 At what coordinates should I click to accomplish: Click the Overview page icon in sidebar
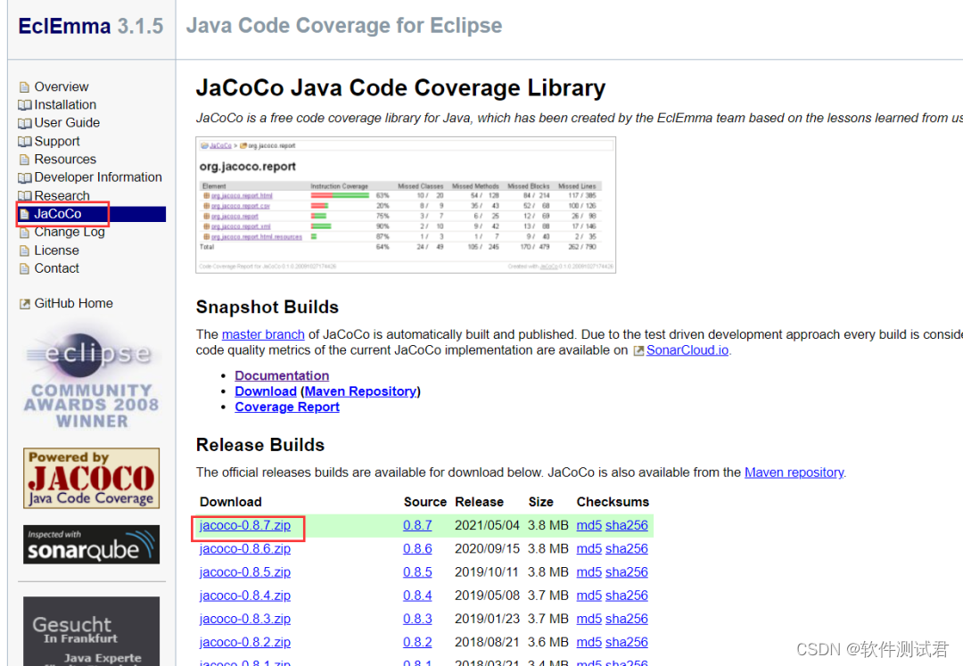(x=25, y=87)
